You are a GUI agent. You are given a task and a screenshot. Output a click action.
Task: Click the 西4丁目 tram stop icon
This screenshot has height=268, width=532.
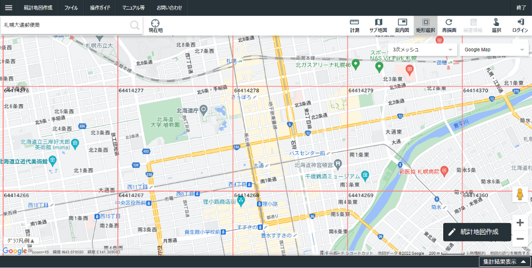point(250,185)
